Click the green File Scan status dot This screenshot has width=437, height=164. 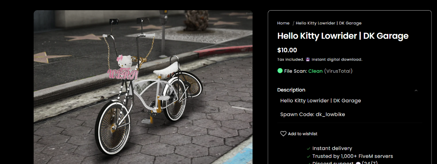click(x=280, y=71)
